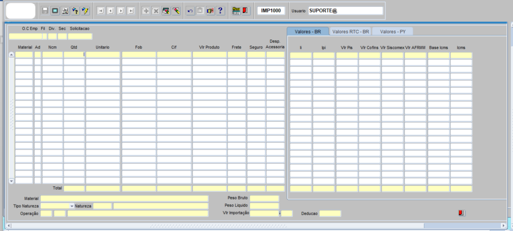Click the Menu icon in toolbar

tap(236, 11)
